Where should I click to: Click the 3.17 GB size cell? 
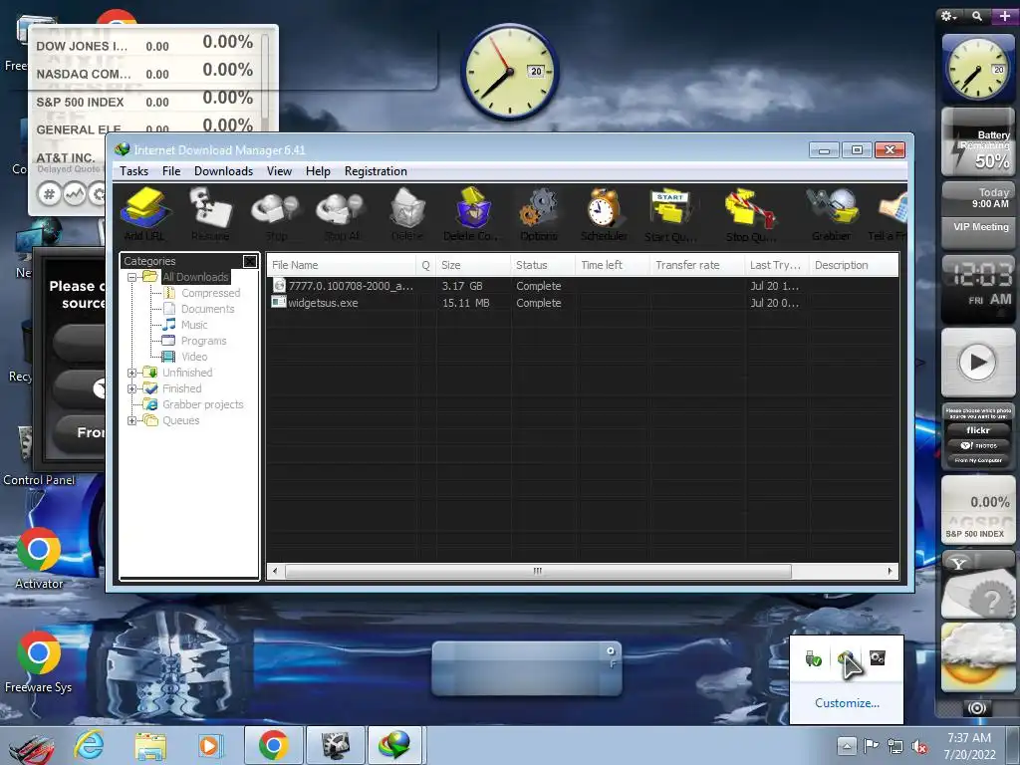(x=462, y=286)
